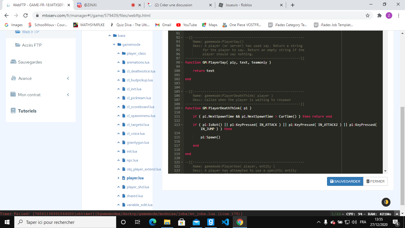Open the variable_edit.lua file
This screenshot has height=228, width=405.
tap(139, 205)
